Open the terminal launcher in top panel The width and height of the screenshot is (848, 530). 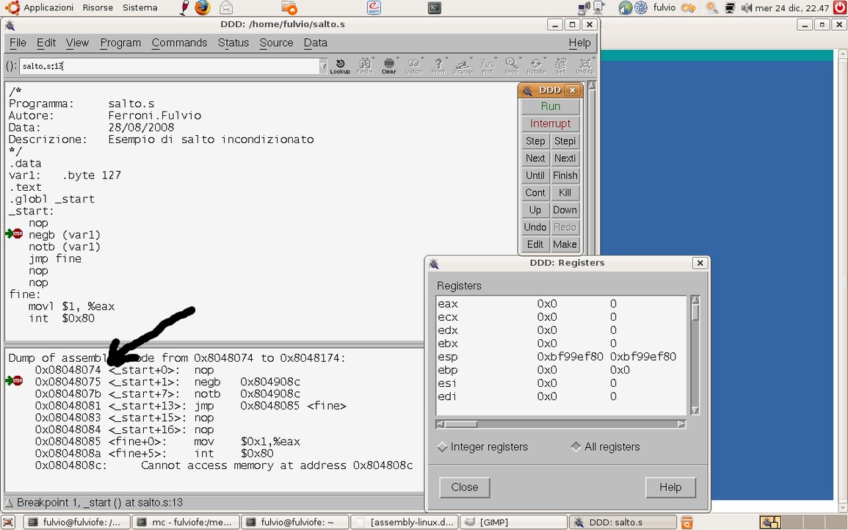pyautogui.click(x=434, y=7)
